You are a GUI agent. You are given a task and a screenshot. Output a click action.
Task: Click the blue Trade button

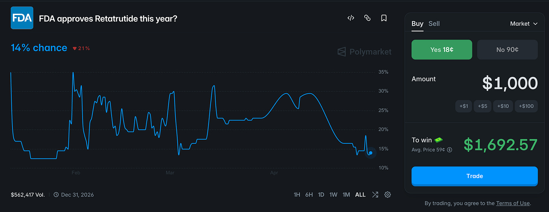point(475,176)
